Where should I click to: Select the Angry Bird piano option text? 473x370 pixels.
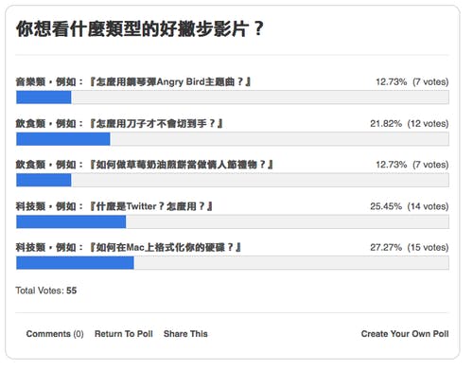click(133, 82)
